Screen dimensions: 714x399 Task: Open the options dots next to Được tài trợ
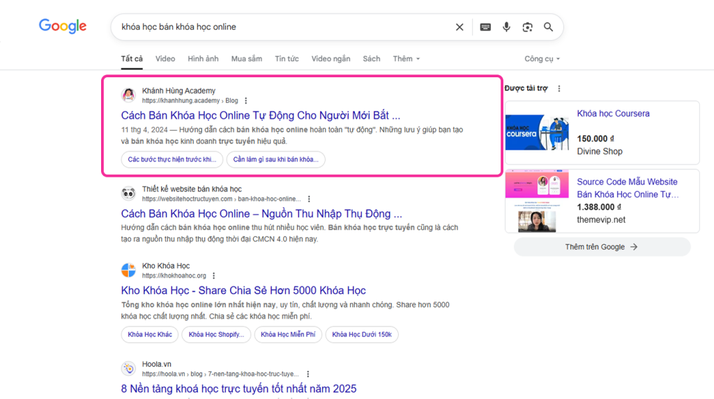559,88
